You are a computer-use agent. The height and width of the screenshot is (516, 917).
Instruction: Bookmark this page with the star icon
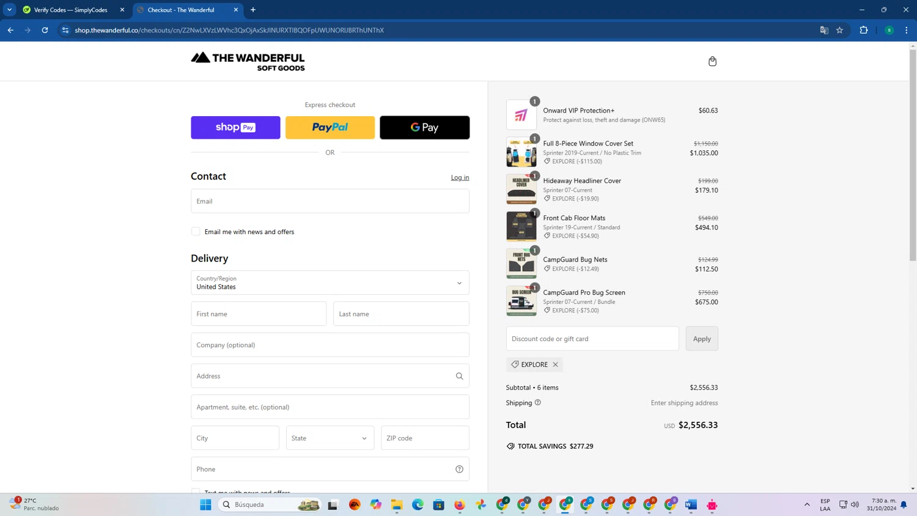point(839,30)
